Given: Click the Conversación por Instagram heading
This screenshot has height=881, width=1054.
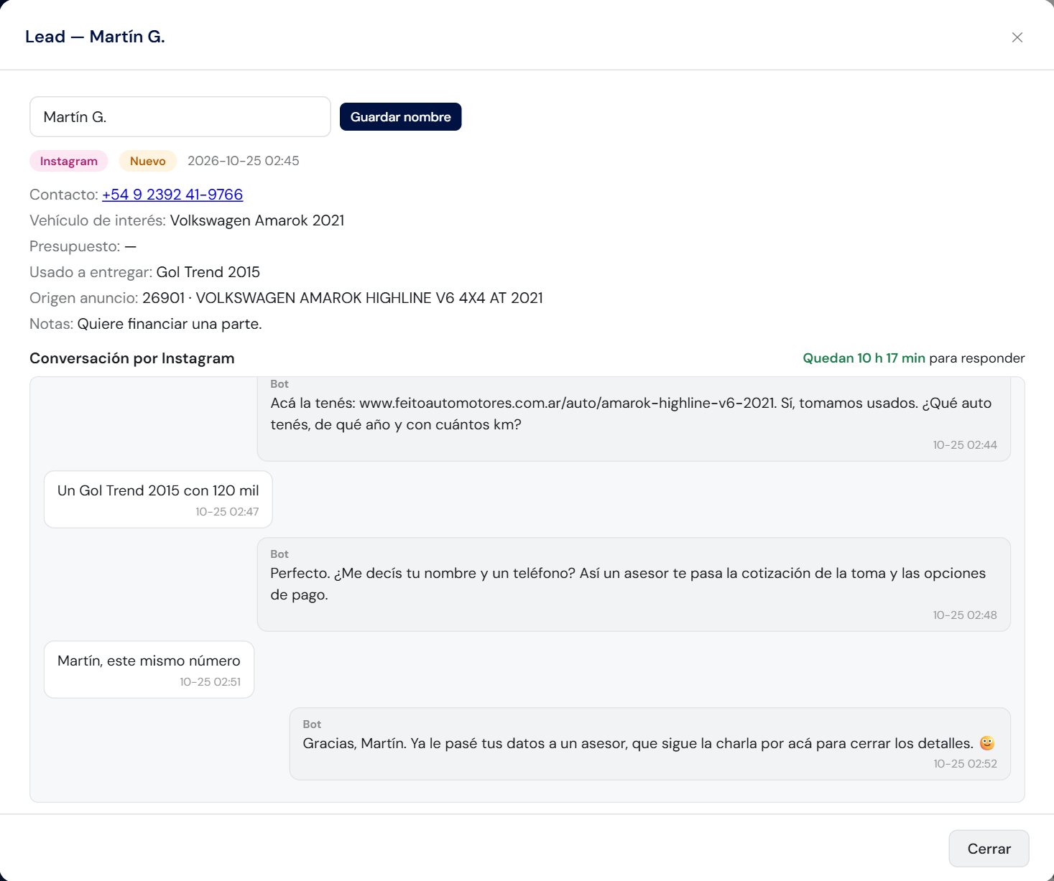Looking at the screenshot, I should [132, 358].
